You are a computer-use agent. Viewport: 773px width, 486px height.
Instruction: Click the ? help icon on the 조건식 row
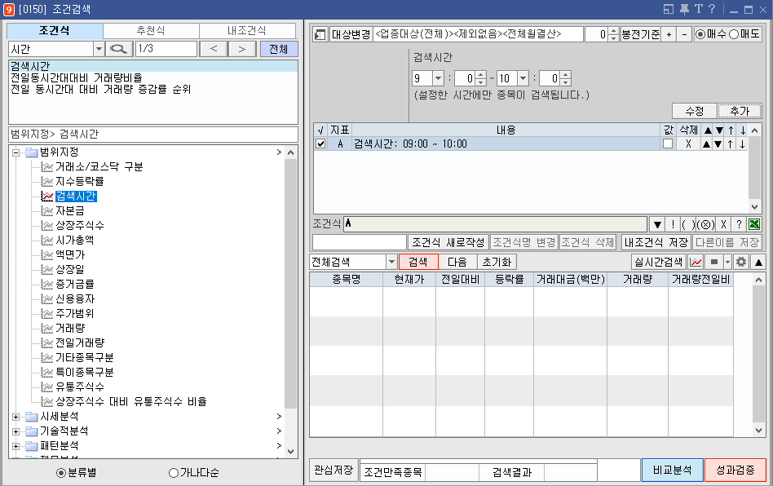[739, 223]
